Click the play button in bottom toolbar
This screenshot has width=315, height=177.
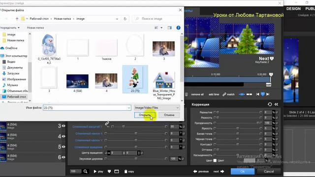tap(98, 172)
